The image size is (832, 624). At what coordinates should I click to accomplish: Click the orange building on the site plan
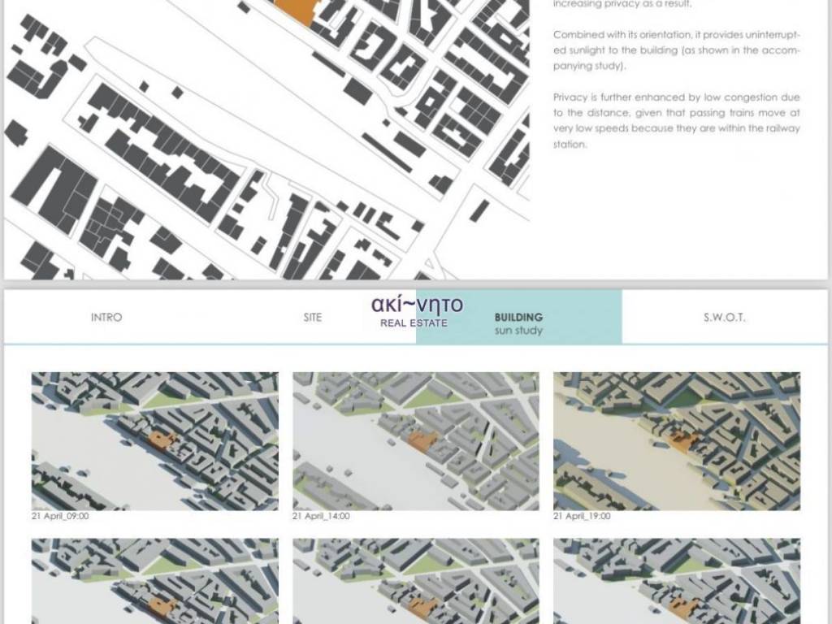pos(294,11)
